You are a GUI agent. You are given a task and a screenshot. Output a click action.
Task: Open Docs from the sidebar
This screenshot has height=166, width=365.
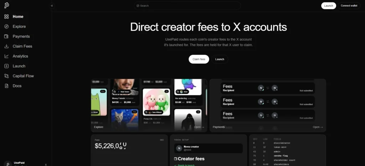tap(17, 86)
